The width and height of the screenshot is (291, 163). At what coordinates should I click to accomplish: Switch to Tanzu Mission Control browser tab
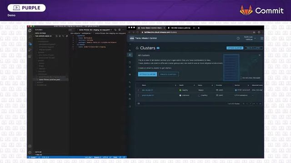pyautogui.click(x=151, y=28)
